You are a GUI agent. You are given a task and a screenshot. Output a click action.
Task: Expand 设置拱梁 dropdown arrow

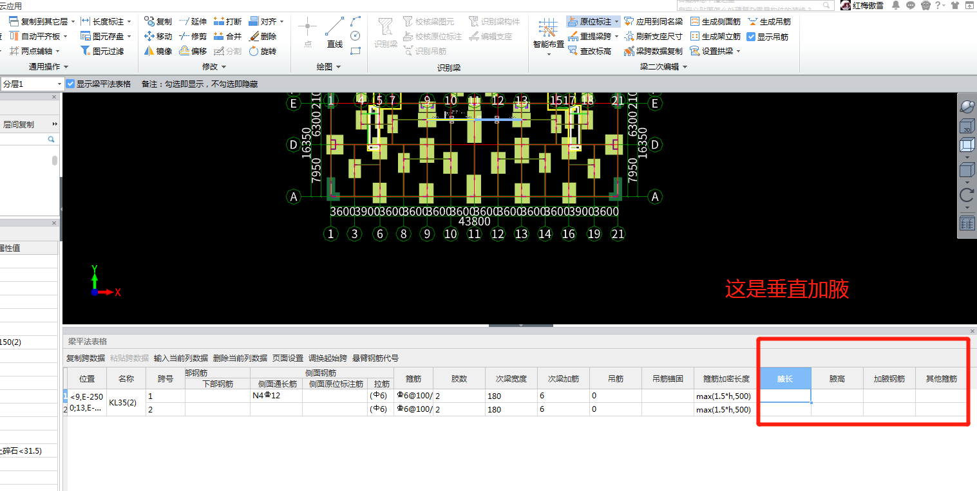(738, 51)
